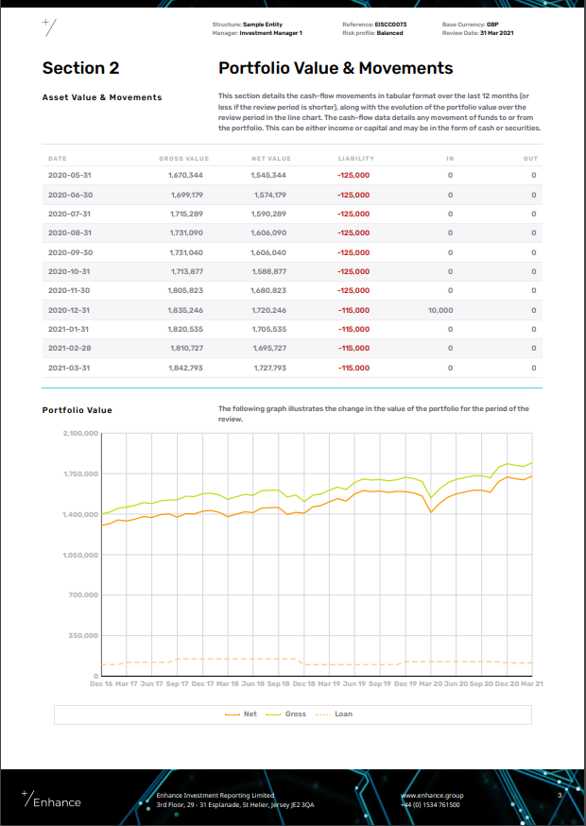The height and width of the screenshot is (826, 586).
Task: Select the Portfolio Value & Movements title
Action: pyautogui.click(x=336, y=68)
